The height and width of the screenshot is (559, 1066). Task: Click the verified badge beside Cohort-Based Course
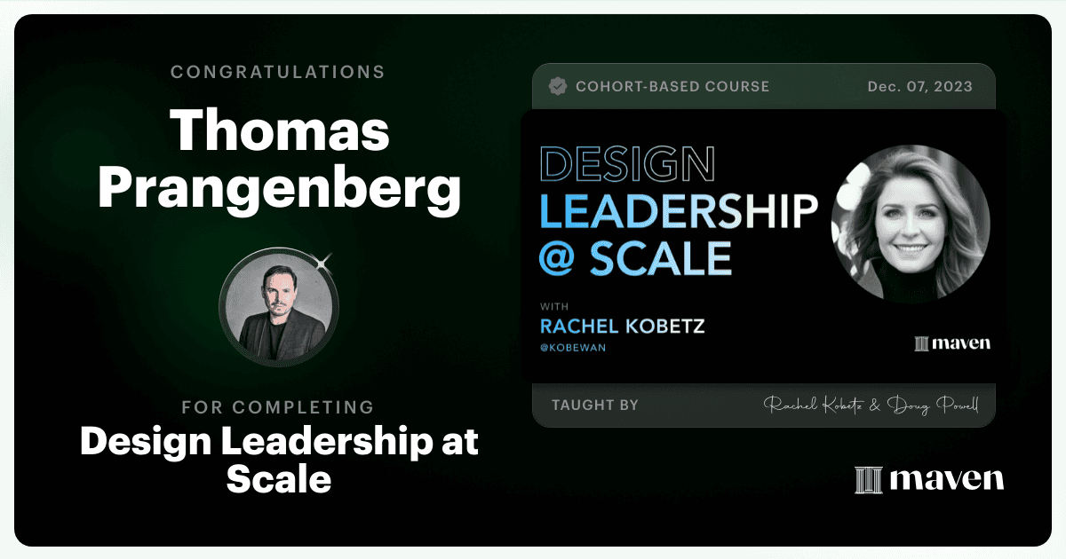558,86
